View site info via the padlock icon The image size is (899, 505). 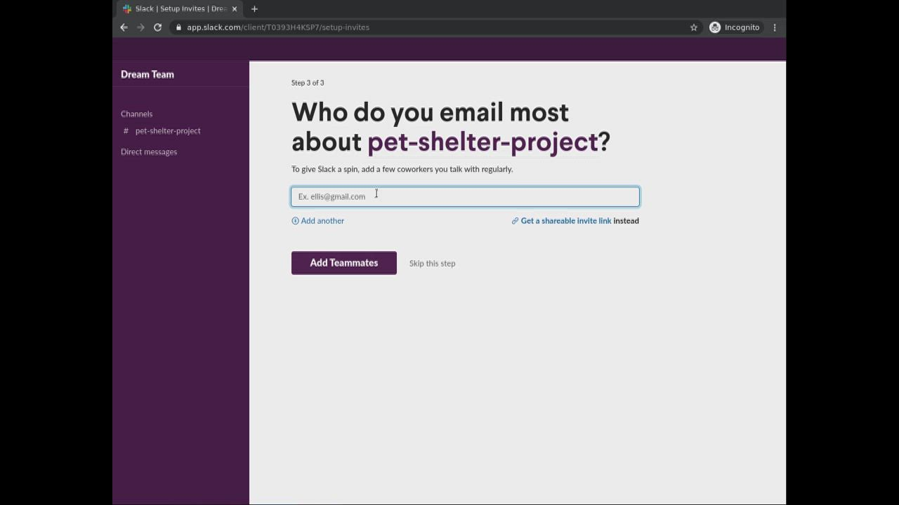point(179,27)
